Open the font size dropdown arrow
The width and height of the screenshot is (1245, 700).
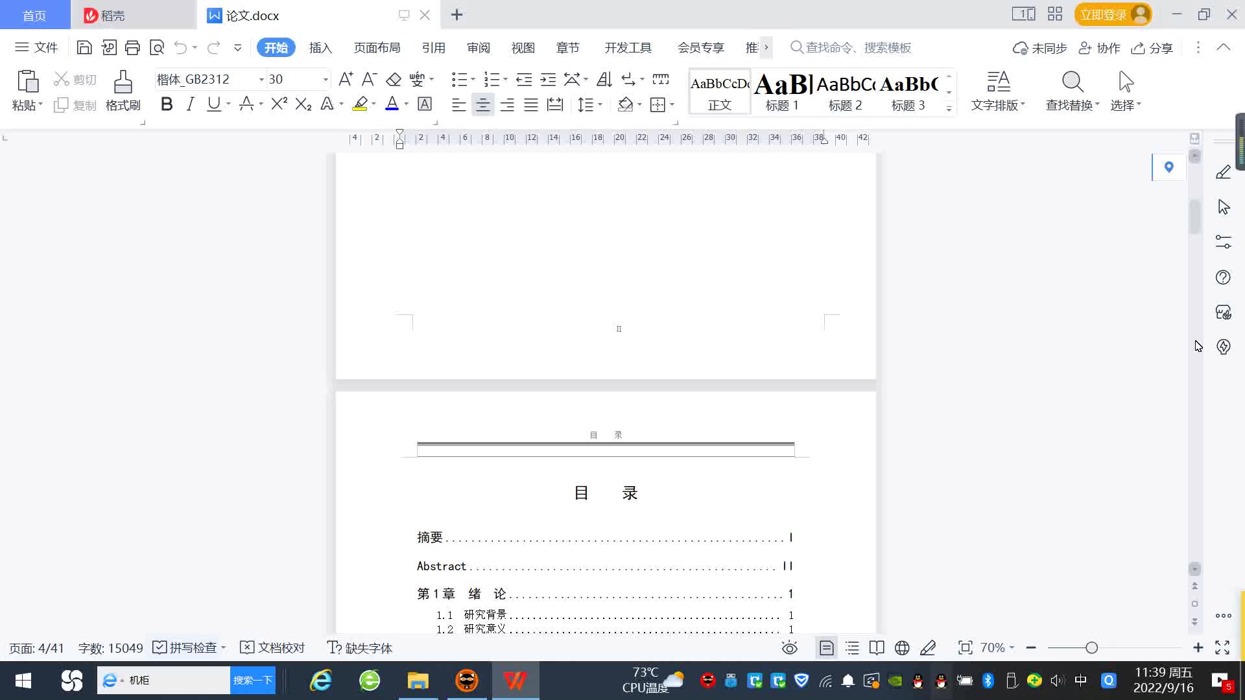pos(326,80)
